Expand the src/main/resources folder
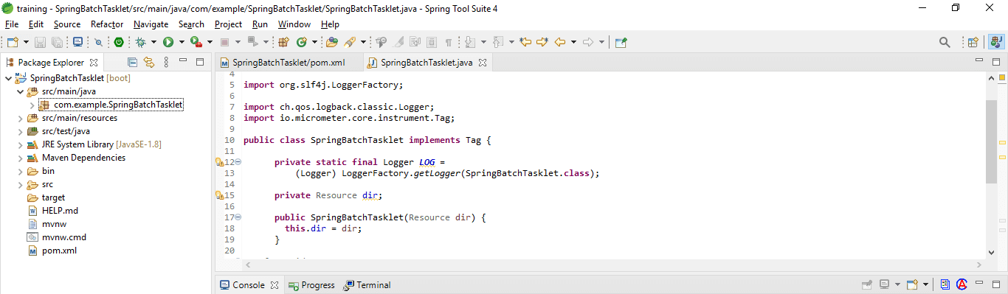The image size is (1008, 294). pos(20,118)
